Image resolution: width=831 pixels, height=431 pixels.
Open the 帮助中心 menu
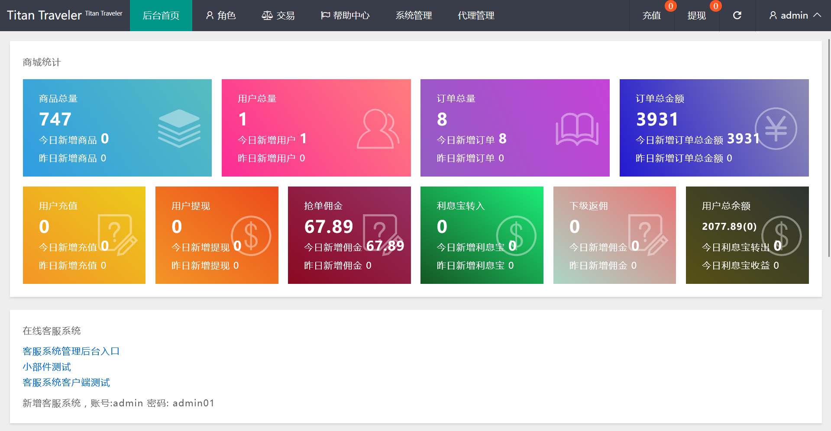[x=345, y=16]
